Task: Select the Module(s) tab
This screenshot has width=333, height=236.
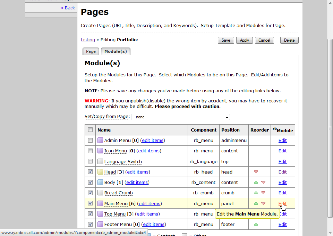Action: point(116,51)
